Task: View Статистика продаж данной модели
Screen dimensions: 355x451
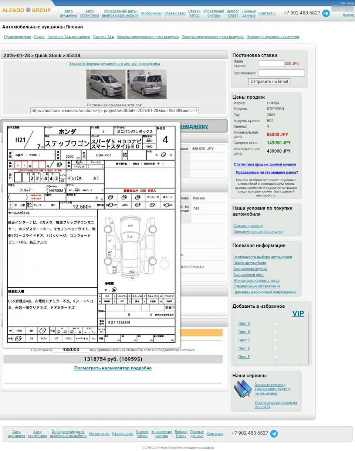Action: (264, 165)
